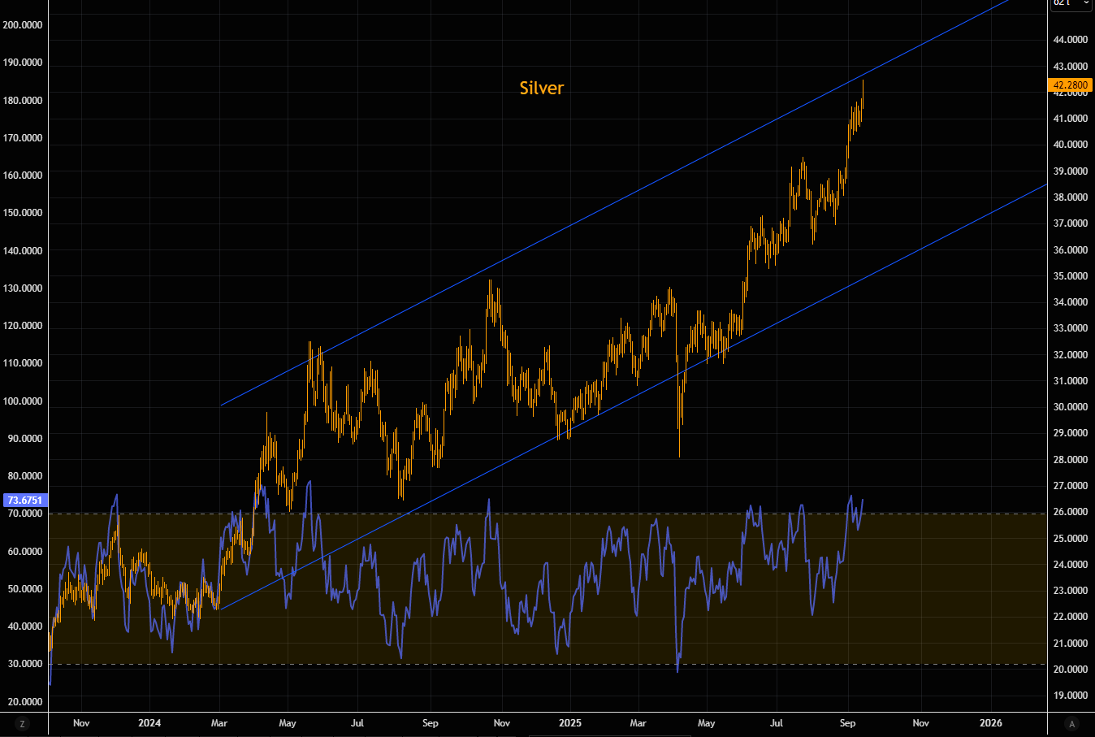Click the 19.0000 level on right price axis
This screenshot has width=1095, height=737.
coord(1071,695)
